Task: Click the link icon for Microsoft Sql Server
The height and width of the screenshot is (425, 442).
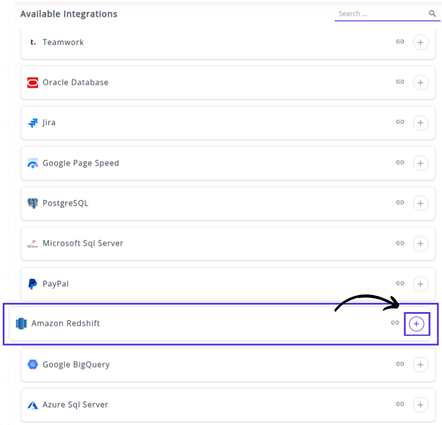Action: [x=400, y=243]
